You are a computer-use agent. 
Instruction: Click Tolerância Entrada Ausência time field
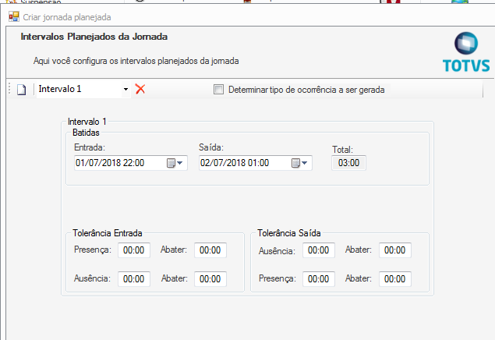[134, 279]
